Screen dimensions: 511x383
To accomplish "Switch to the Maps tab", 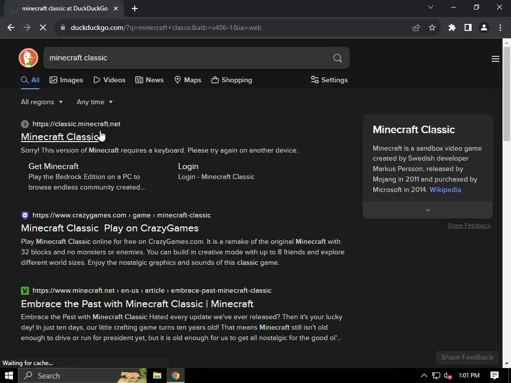I will click(x=188, y=80).
